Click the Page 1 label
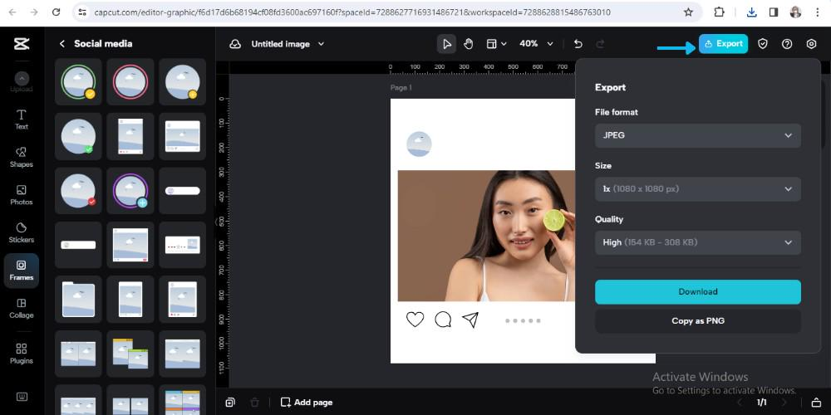 pyautogui.click(x=401, y=88)
